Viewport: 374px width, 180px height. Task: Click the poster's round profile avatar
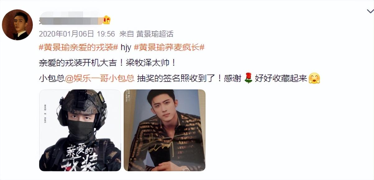point(17,25)
